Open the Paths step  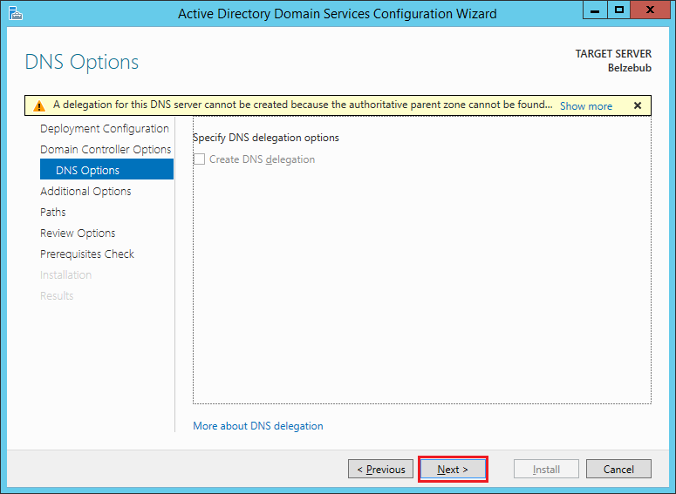click(53, 212)
